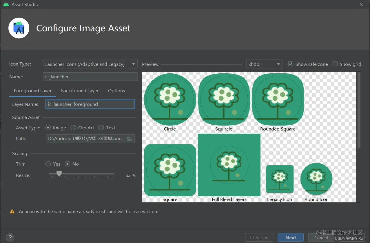370x243 pixels.
Task: Click the Android icon in title bar
Action: tap(6, 5)
